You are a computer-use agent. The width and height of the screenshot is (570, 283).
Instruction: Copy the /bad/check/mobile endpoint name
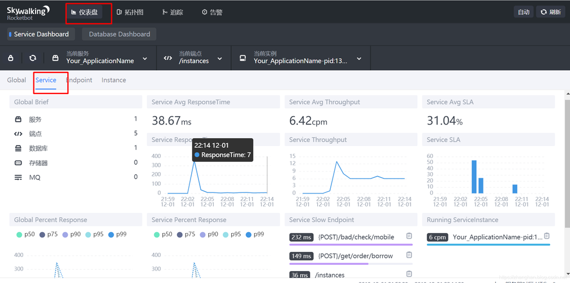point(409,237)
